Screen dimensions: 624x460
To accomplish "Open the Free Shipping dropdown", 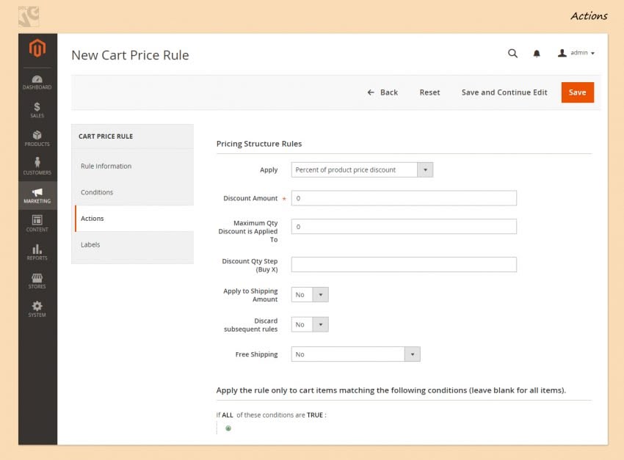I will point(356,354).
